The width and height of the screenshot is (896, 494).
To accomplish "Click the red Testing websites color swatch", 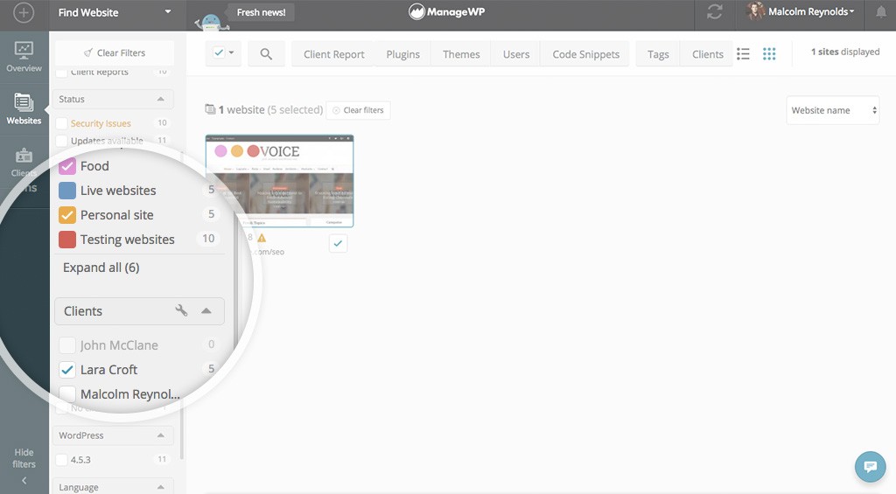I will coord(67,240).
